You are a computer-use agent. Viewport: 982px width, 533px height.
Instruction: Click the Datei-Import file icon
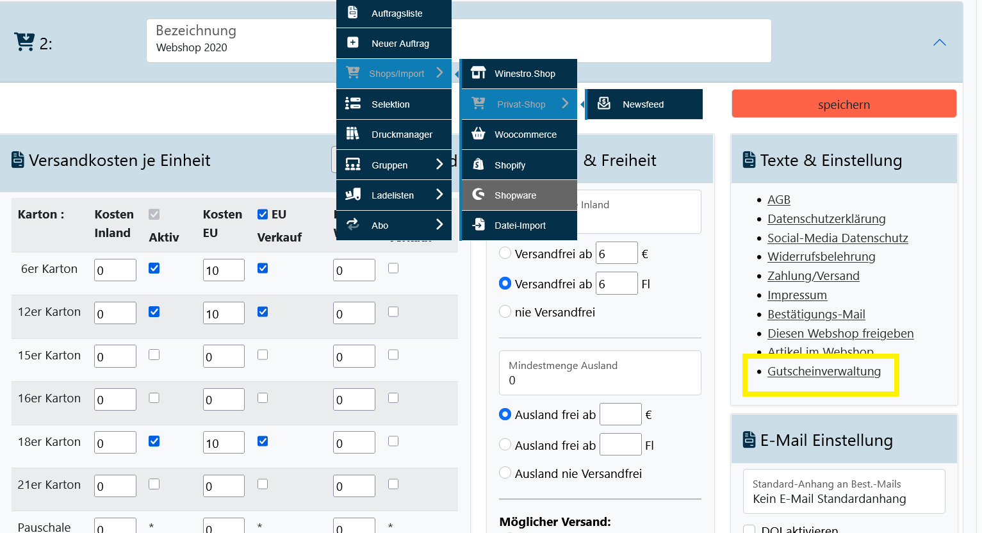click(x=478, y=225)
